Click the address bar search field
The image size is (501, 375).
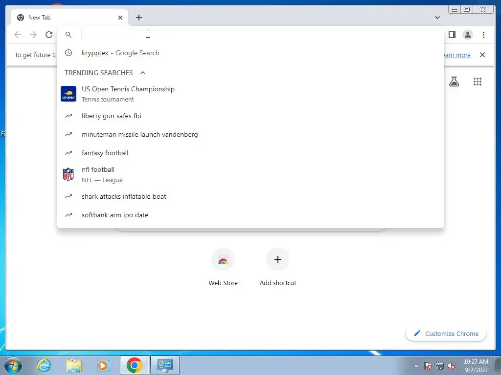tap(250, 34)
